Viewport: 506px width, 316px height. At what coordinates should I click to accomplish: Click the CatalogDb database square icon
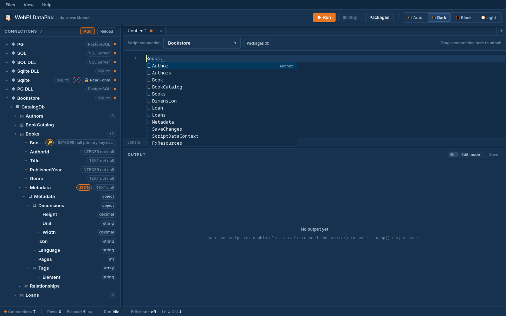tap(18, 107)
